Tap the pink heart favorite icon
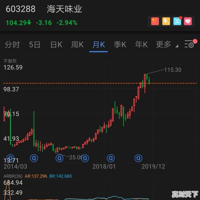This screenshot has width=200, height=200. tap(188, 21)
